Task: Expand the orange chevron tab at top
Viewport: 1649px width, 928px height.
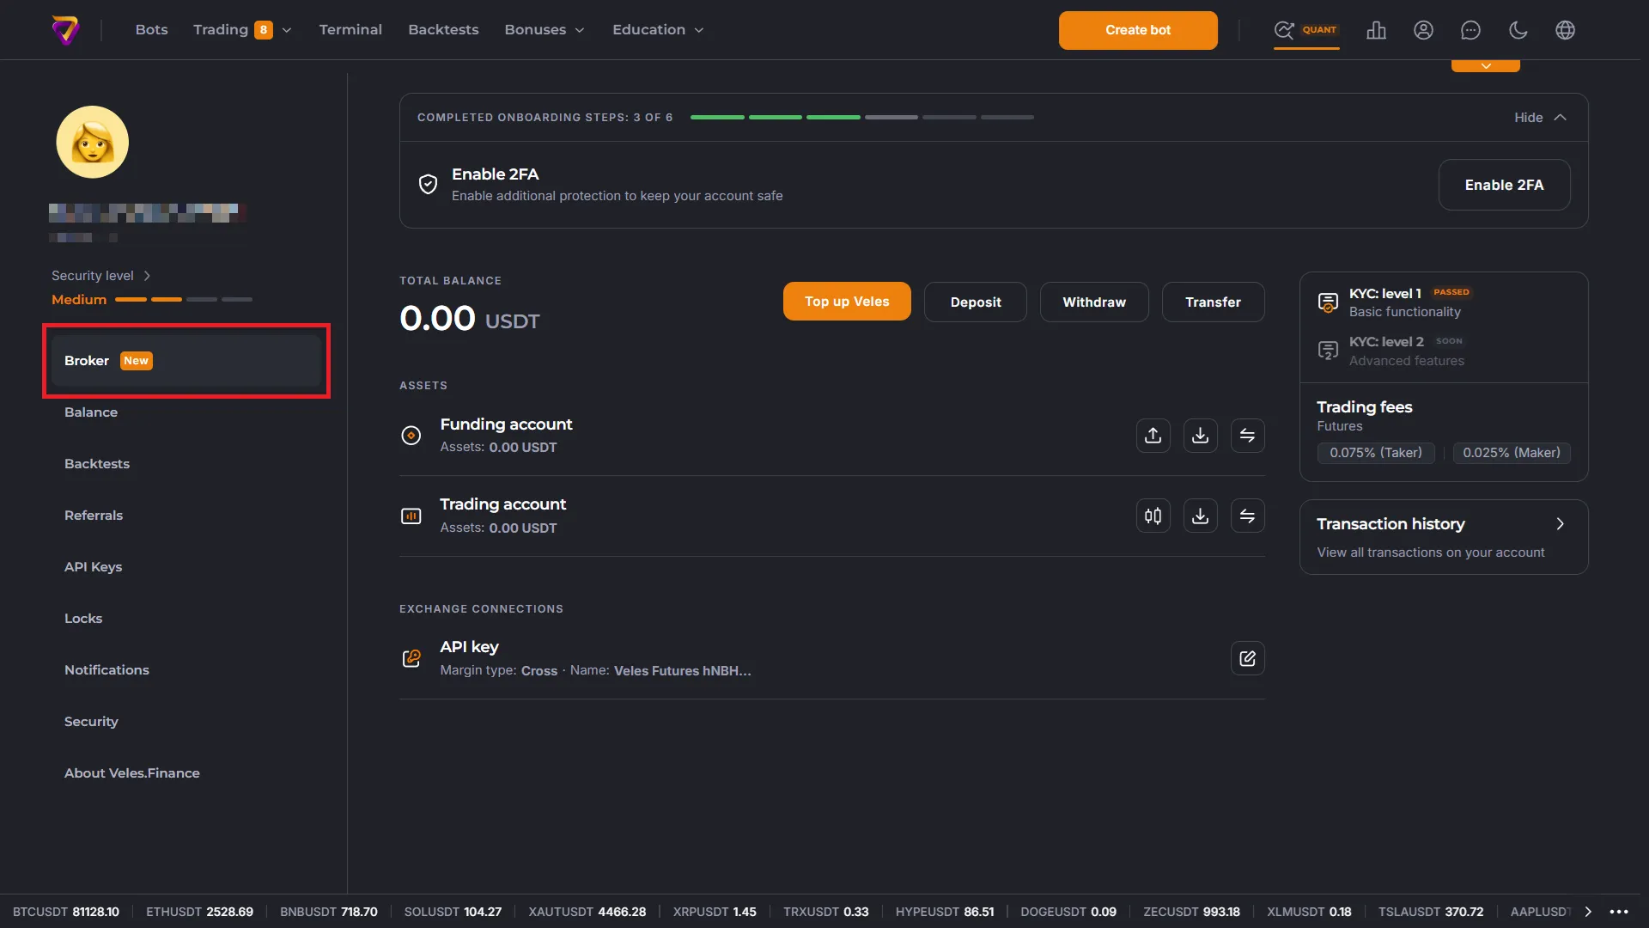Action: click(x=1486, y=65)
